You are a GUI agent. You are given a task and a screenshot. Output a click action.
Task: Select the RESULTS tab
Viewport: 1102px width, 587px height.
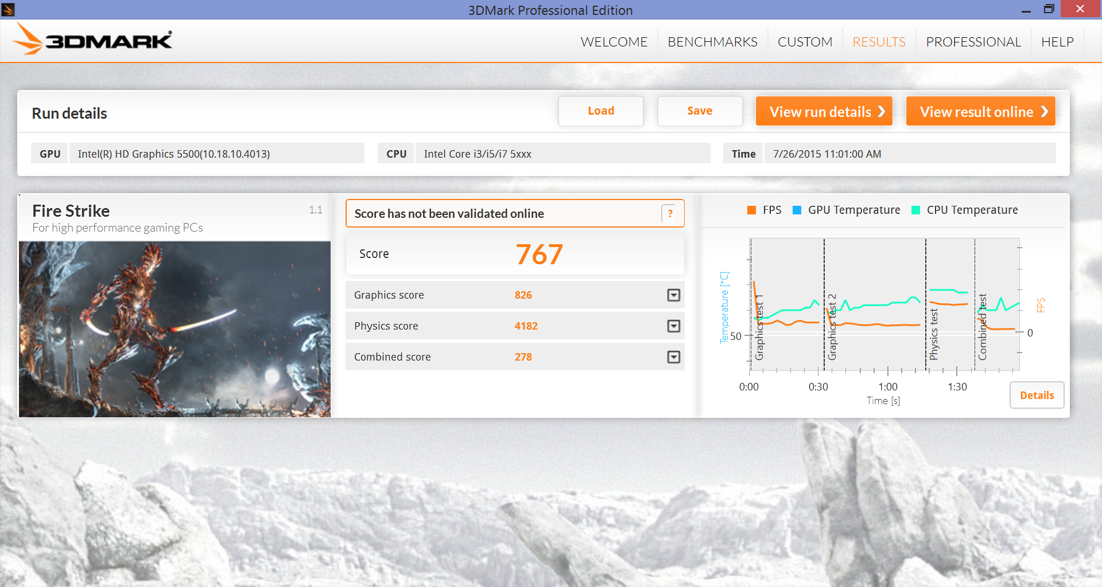879,42
